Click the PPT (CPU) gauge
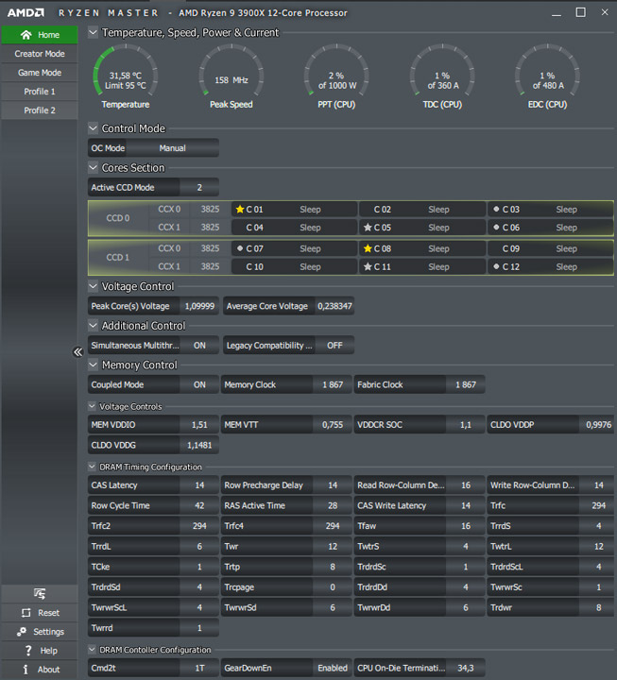 pos(336,76)
